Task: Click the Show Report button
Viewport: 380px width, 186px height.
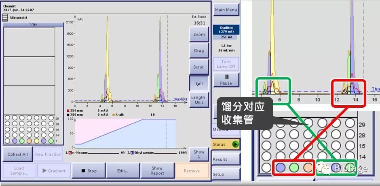Action: pyautogui.click(x=157, y=171)
